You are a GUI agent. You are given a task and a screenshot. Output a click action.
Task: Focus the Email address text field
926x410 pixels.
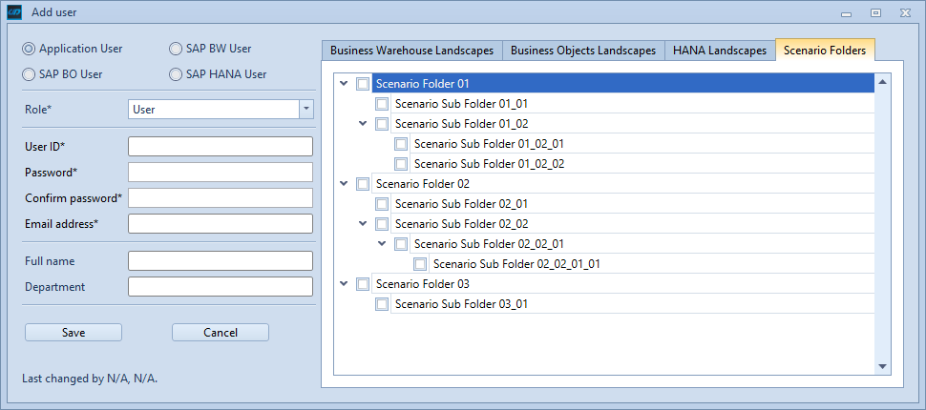tap(220, 224)
